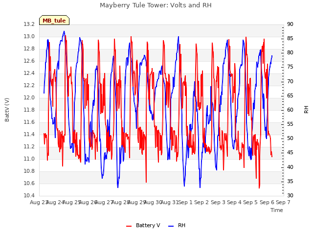Image resolution: width=313 pixels, height=235 pixels.
Task: Click the 10.6 left axis tick label
Action: click(x=29, y=183)
